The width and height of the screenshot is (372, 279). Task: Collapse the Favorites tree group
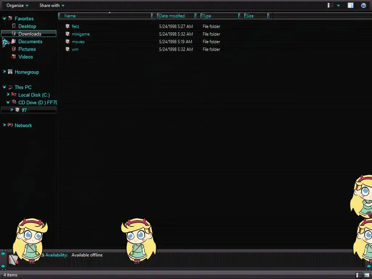pyautogui.click(x=4, y=18)
